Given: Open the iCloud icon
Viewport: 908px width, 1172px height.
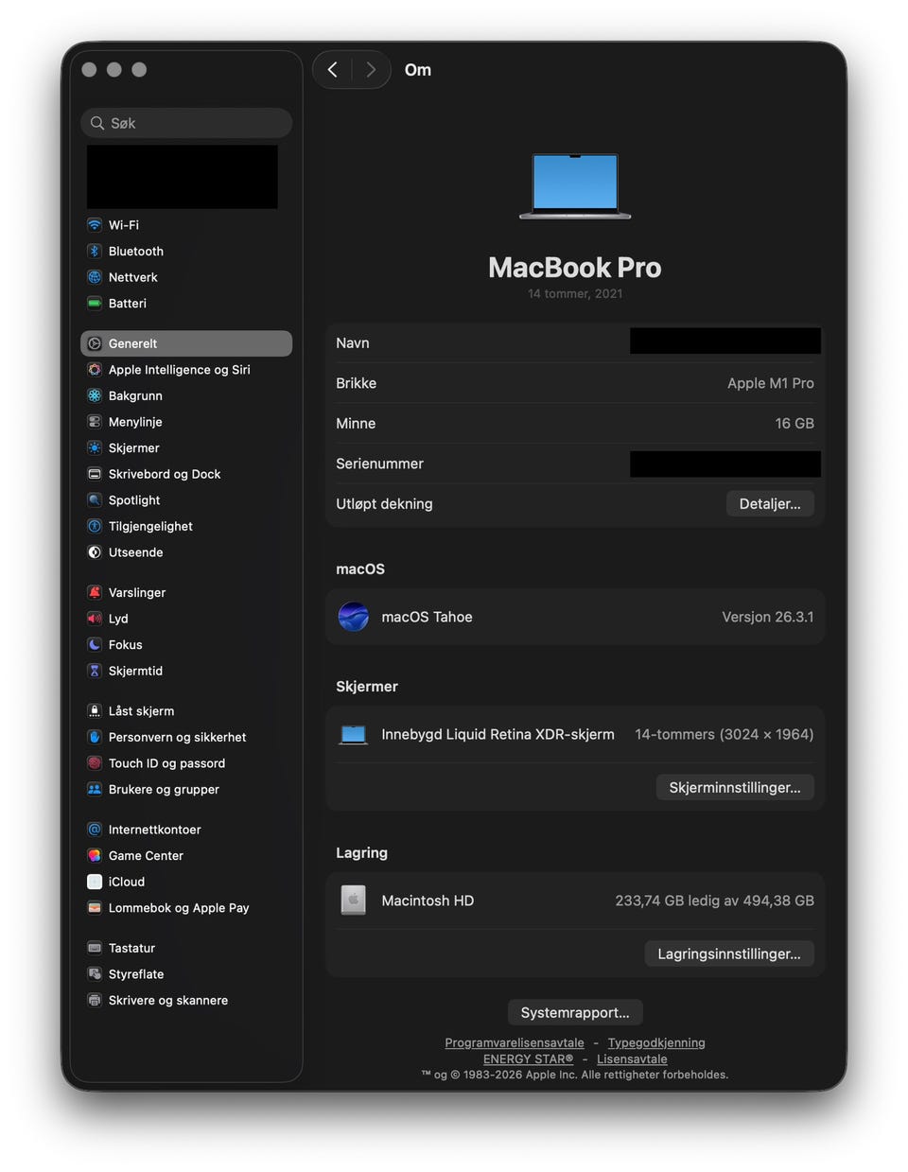Looking at the screenshot, I should [x=95, y=882].
